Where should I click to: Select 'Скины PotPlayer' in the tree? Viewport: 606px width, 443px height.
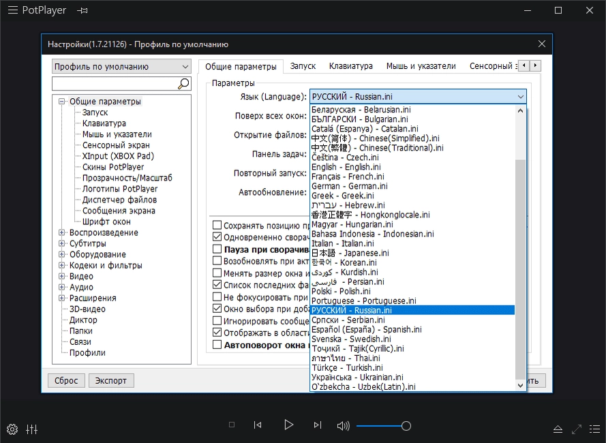(x=113, y=167)
